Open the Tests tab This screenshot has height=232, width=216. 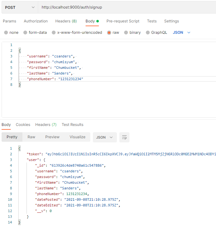pyautogui.click(x=152, y=21)
